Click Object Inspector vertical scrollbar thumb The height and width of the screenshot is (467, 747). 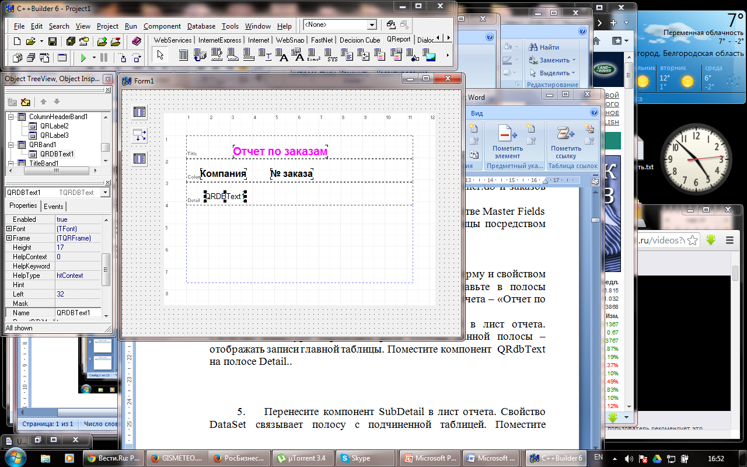(x=106, y=270)
